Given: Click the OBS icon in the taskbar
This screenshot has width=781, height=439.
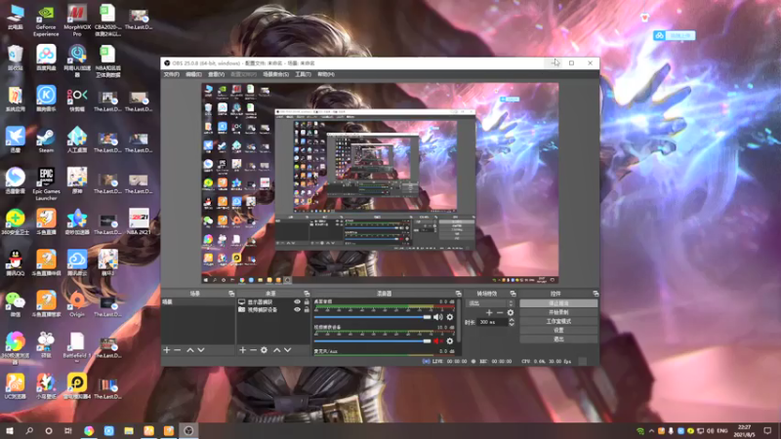Looking at the screenshot, I should (x=188, y=430).
